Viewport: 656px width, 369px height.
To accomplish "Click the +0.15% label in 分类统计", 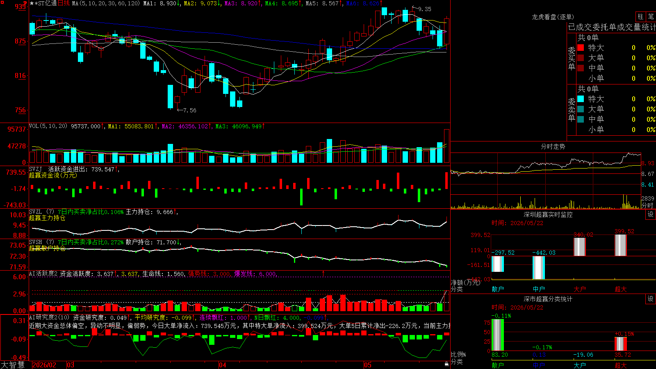I will (x=624, y=334).
